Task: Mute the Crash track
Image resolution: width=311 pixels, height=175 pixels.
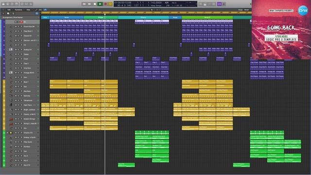Action: point(16,59)
